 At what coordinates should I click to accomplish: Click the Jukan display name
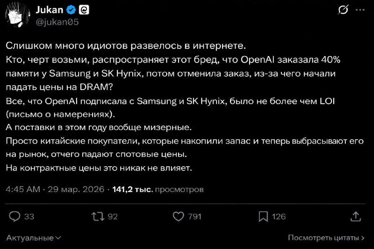coord(50,9)
